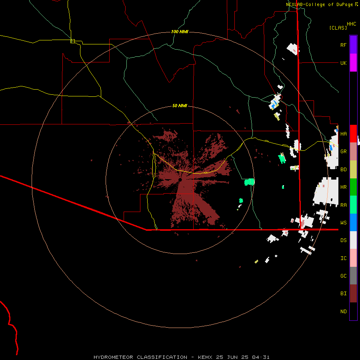Viewport: 360px width, 360px height.
Task: Pick the HR green legend swatch
Action: point(353,187)
